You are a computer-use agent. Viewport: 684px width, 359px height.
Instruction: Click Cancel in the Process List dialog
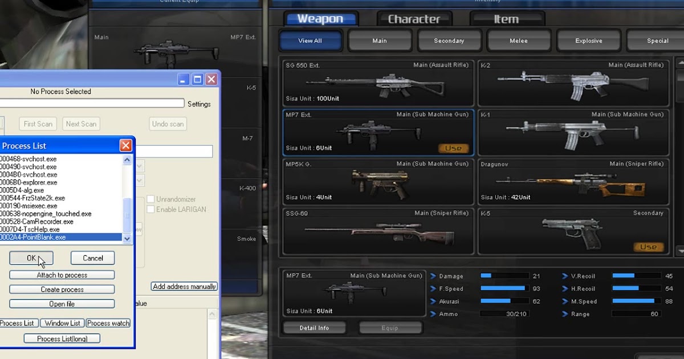coord(93,258)
